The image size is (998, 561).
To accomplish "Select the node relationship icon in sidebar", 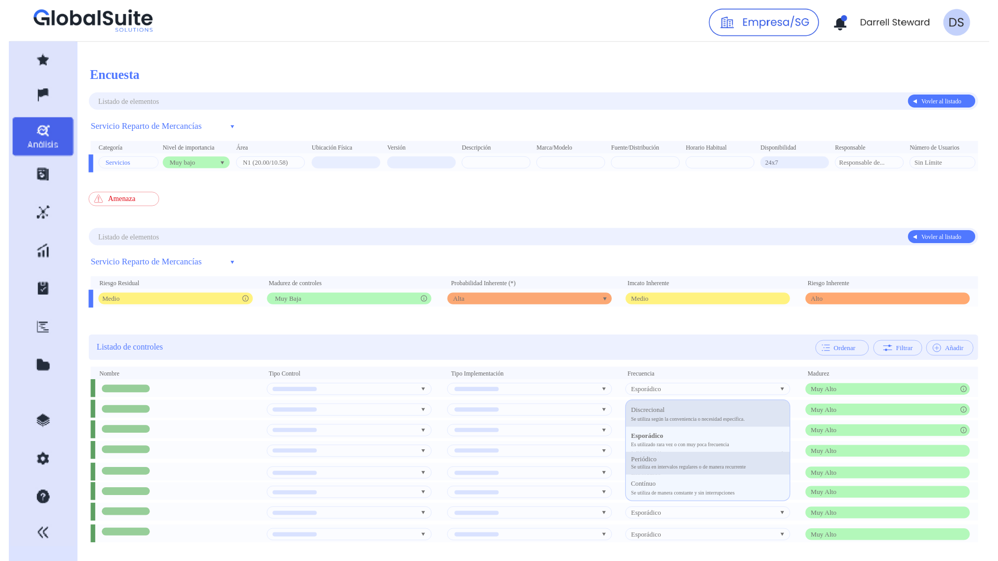I will [x=43, y=212].
